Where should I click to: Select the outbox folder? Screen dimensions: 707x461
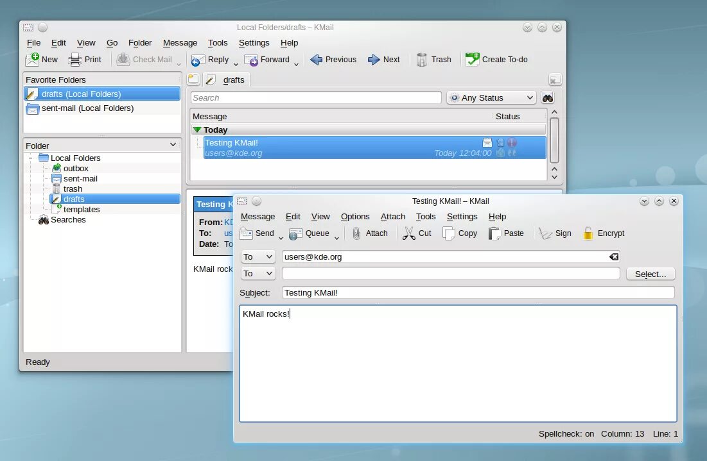point(75,169)
